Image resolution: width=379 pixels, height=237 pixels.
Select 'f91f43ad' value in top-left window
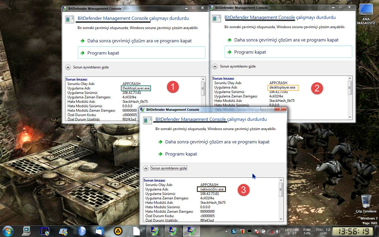click(x=129, y=119)
